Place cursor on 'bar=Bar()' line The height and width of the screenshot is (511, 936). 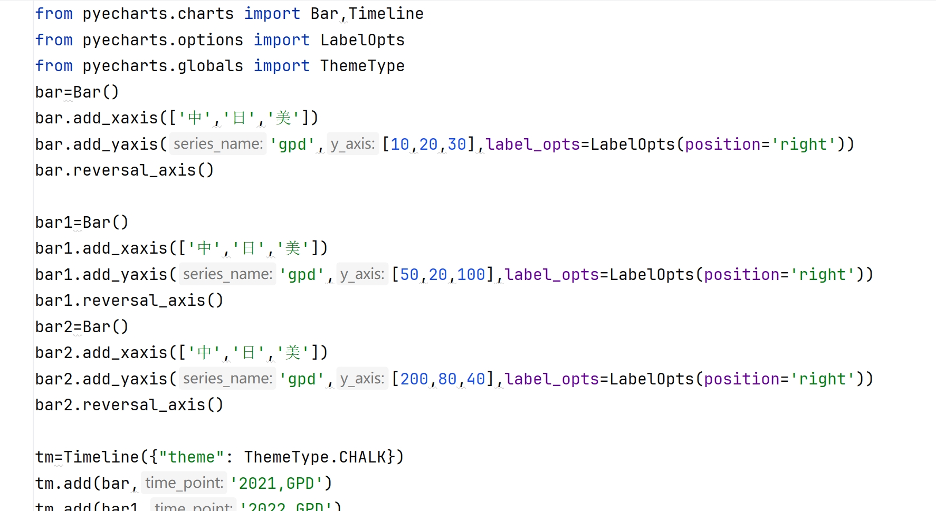(x=77, y=92)
